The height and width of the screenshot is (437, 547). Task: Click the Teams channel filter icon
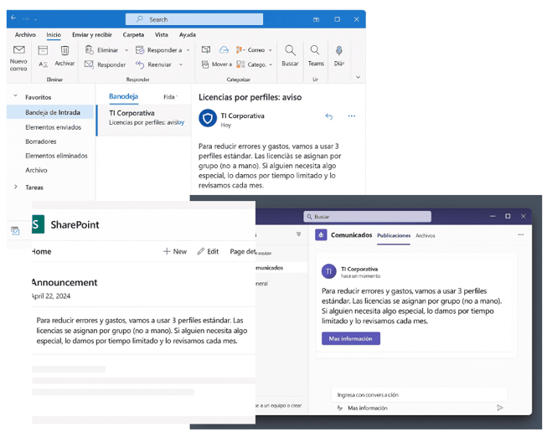pyautogui.click(x=298, y=234)
